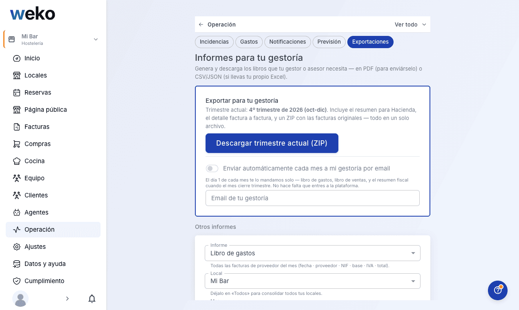This screenshot has width=519, height=310.
Task: Download current quarter ZIP
Action: coord(272,143)
